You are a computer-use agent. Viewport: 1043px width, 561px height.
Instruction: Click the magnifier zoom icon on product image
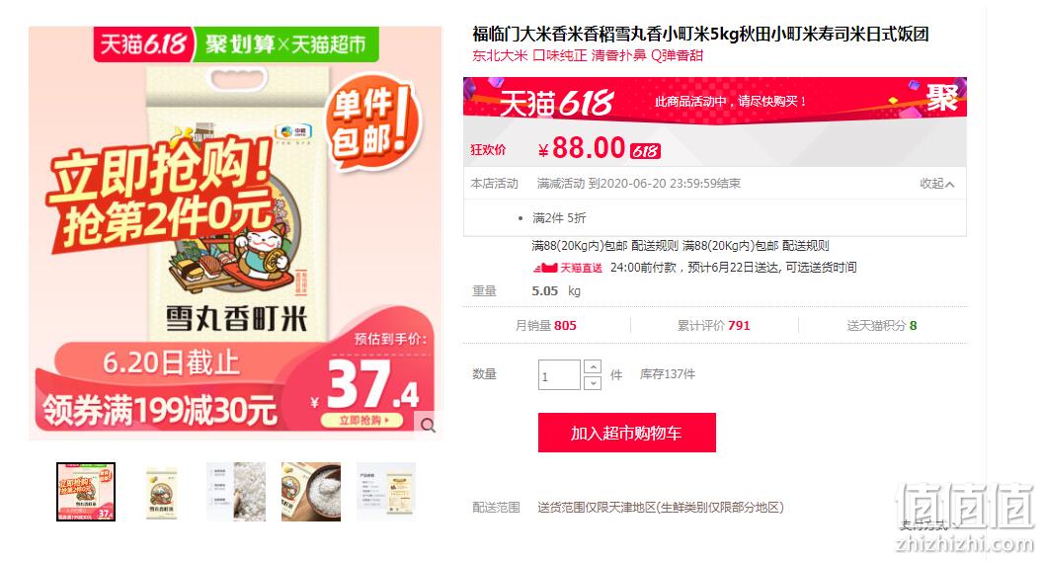click(428, 426)
